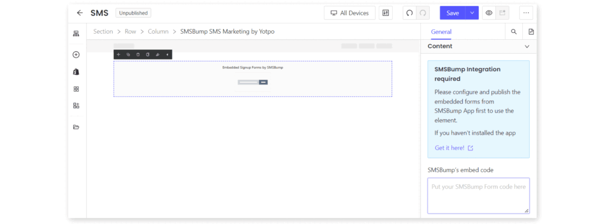Delete element with toolbar trash icon
This screenshot has height=224, width=606.
coord(138,55)
